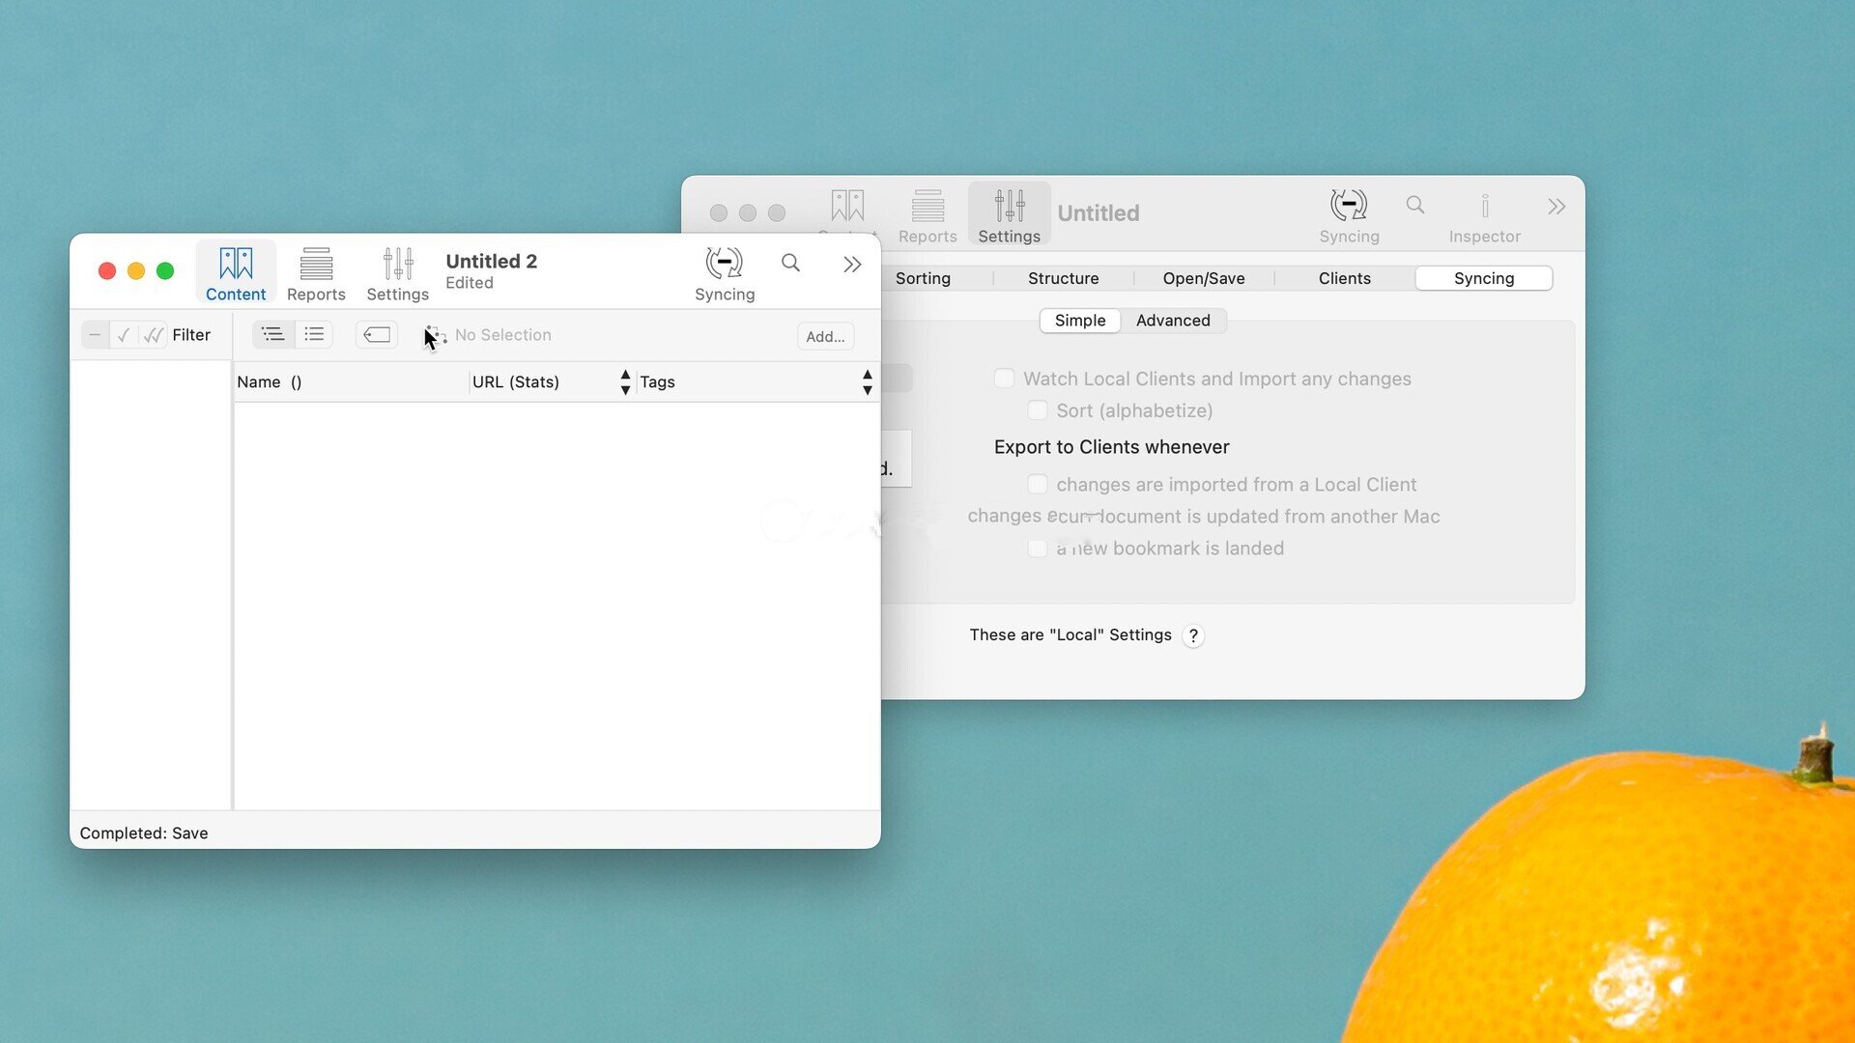Select the Structure settings tab
This screenshot has width=1855, height=1043.
point(1063,278)
